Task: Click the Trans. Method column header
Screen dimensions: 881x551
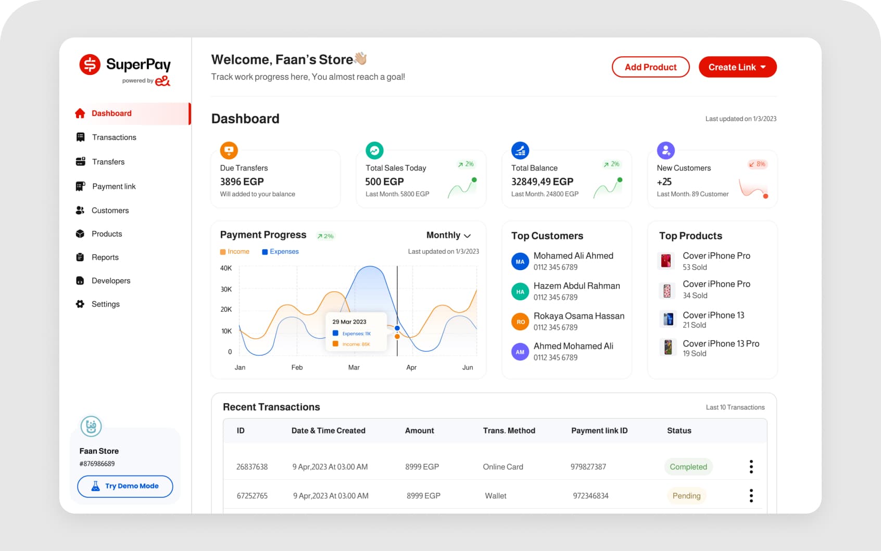Action: pos(509,431)
